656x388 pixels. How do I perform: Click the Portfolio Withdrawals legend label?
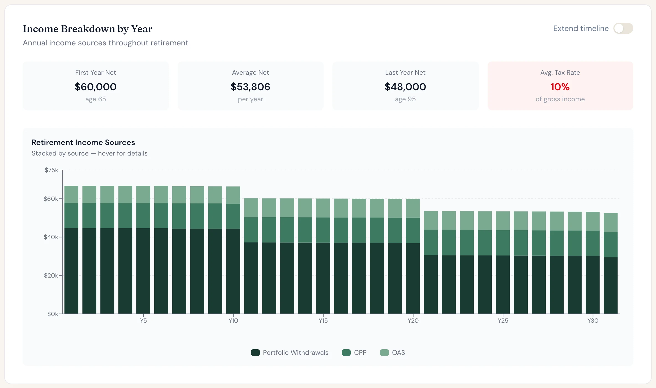click(x=296, y=352)
